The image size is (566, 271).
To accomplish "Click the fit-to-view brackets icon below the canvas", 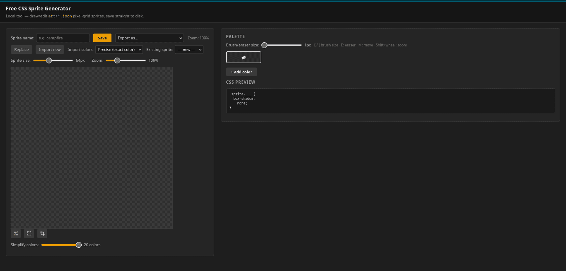I will click(x=29, y=234).
